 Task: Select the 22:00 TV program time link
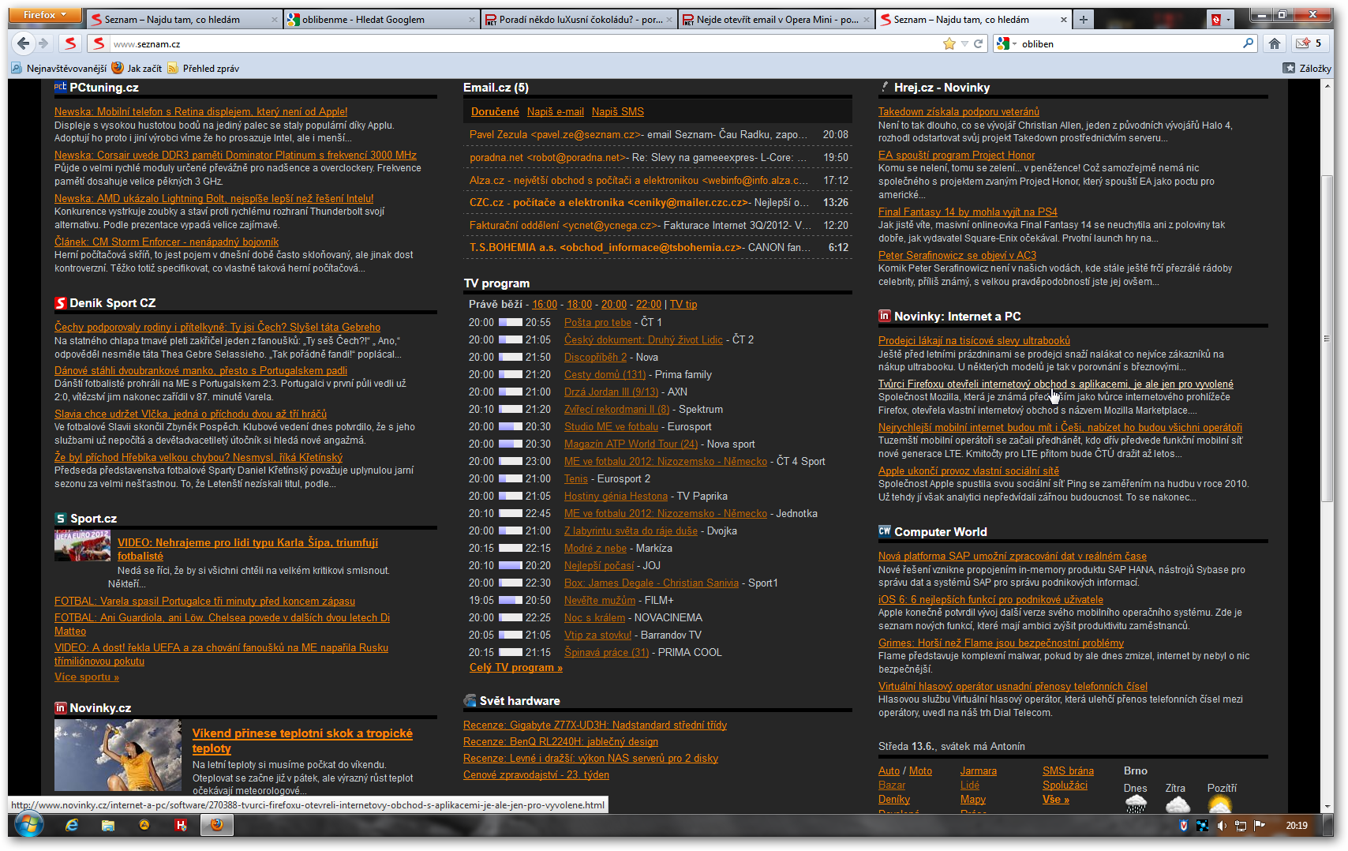point(649,305)
